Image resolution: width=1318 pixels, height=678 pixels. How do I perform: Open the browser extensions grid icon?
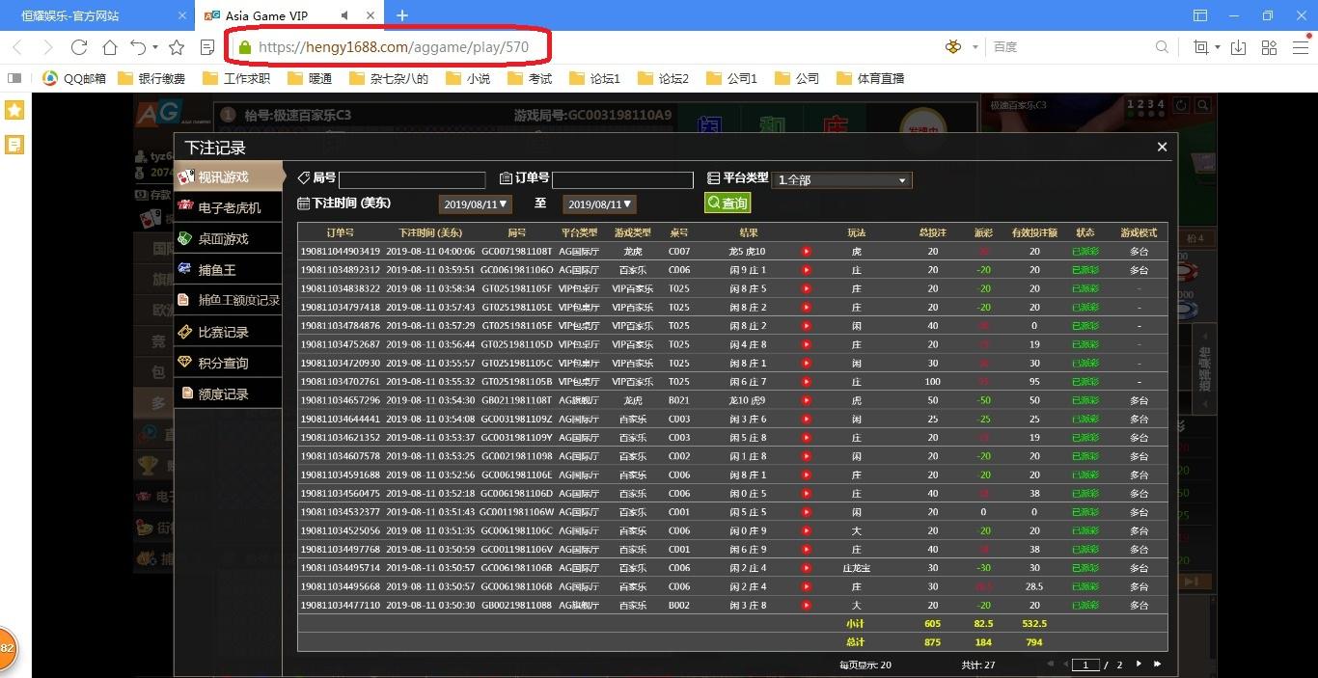pos(1270,47)
